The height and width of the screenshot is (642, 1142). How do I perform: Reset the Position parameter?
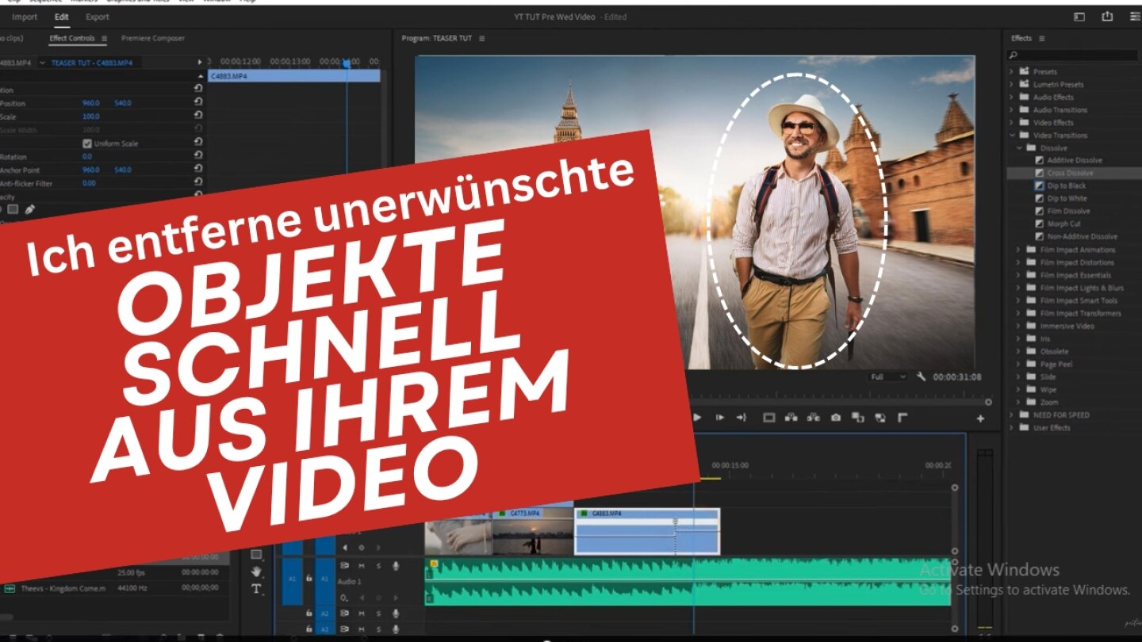click(198, 103)
